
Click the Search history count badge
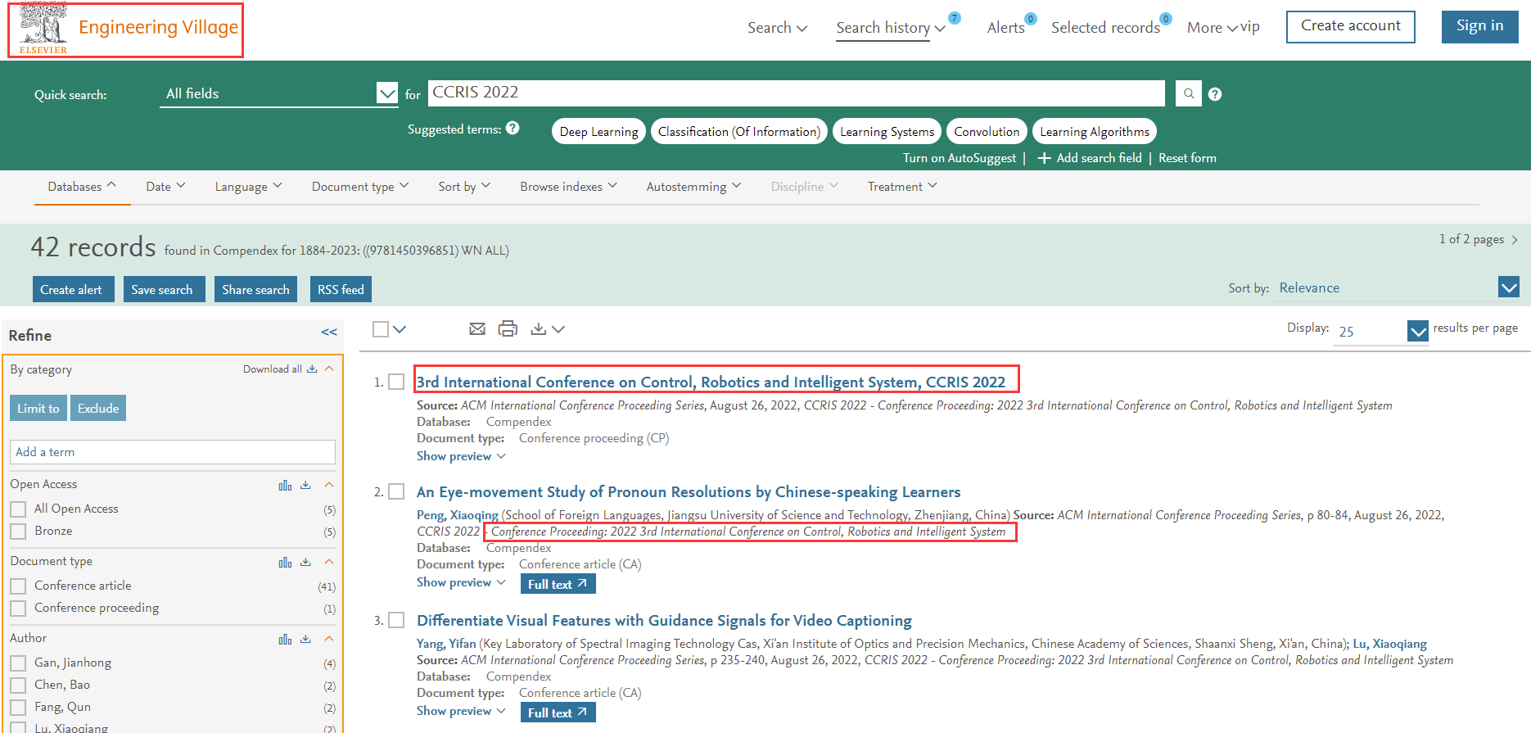pos(954,18)
